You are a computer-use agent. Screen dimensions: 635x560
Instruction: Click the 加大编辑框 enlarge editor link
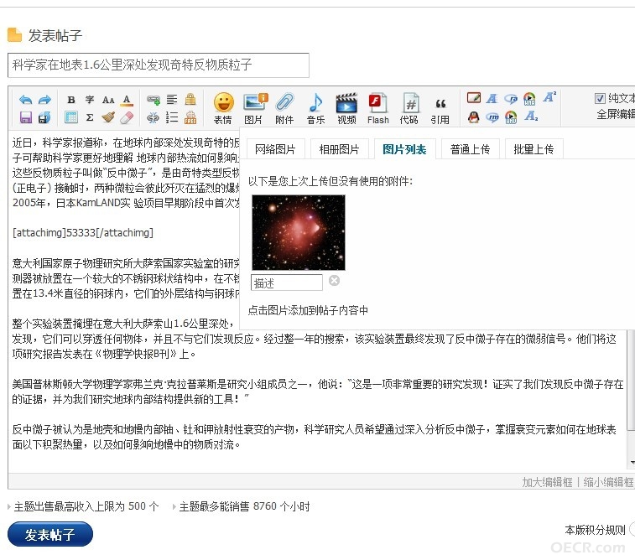547,482
